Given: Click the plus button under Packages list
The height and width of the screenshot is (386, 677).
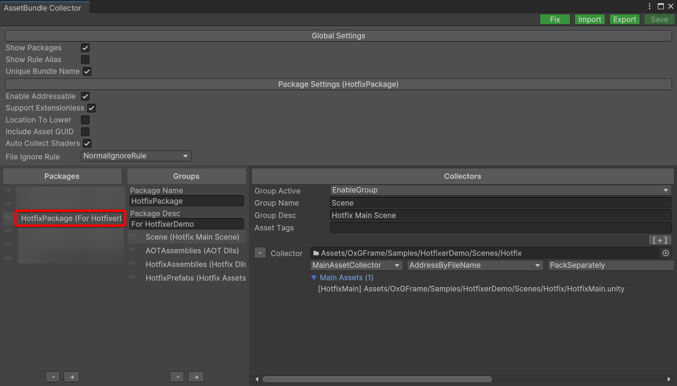Looking at the screenshot, I should [x=72, y=377].
